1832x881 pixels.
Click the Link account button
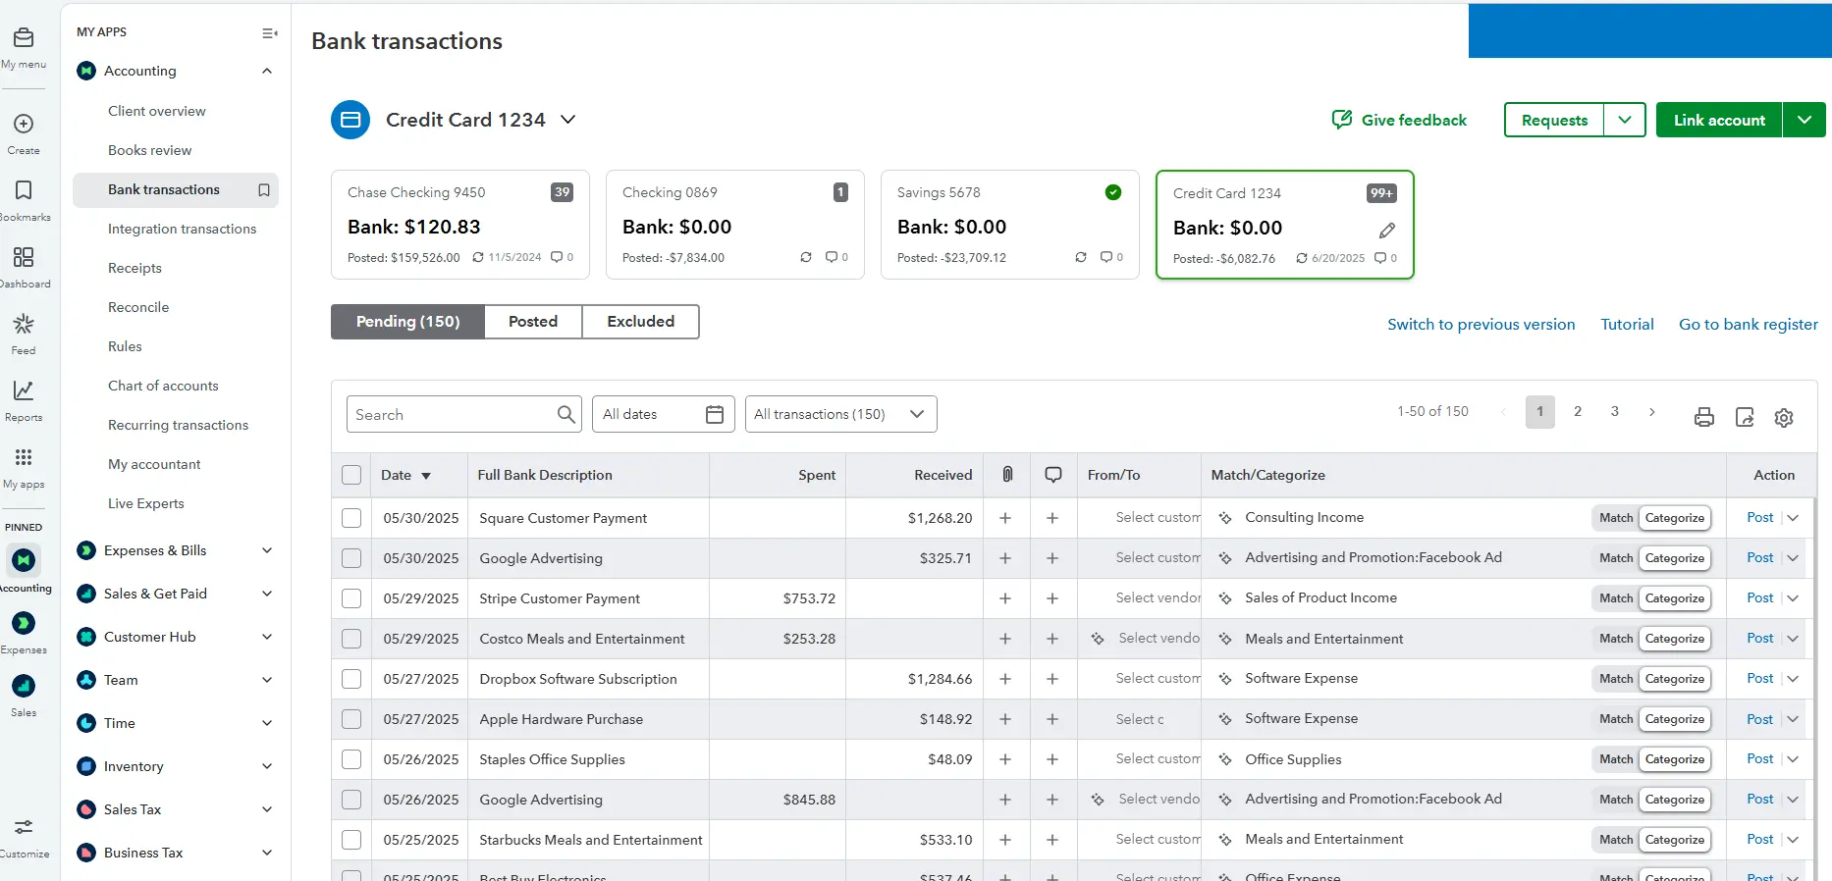[x=1718, y=121]
